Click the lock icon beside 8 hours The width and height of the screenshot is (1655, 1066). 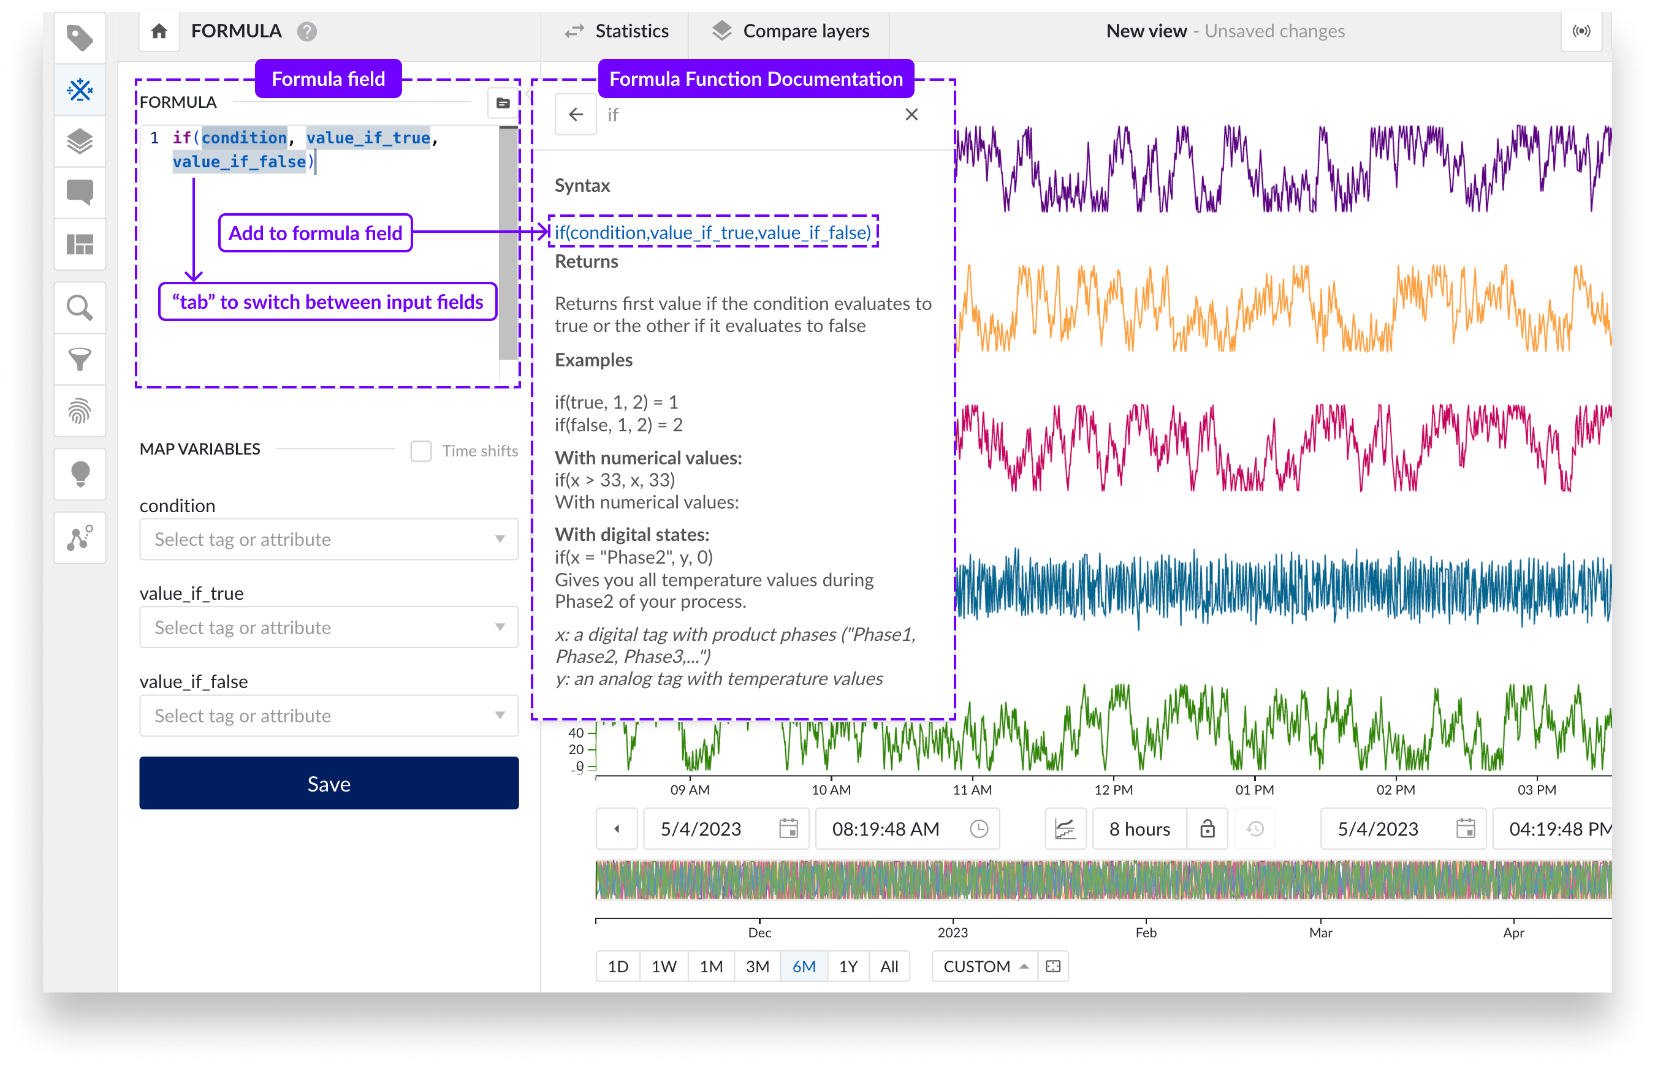(1207, 828)
